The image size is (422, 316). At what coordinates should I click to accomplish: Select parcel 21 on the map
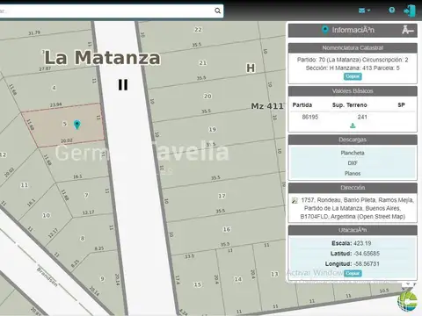[203, 62]
